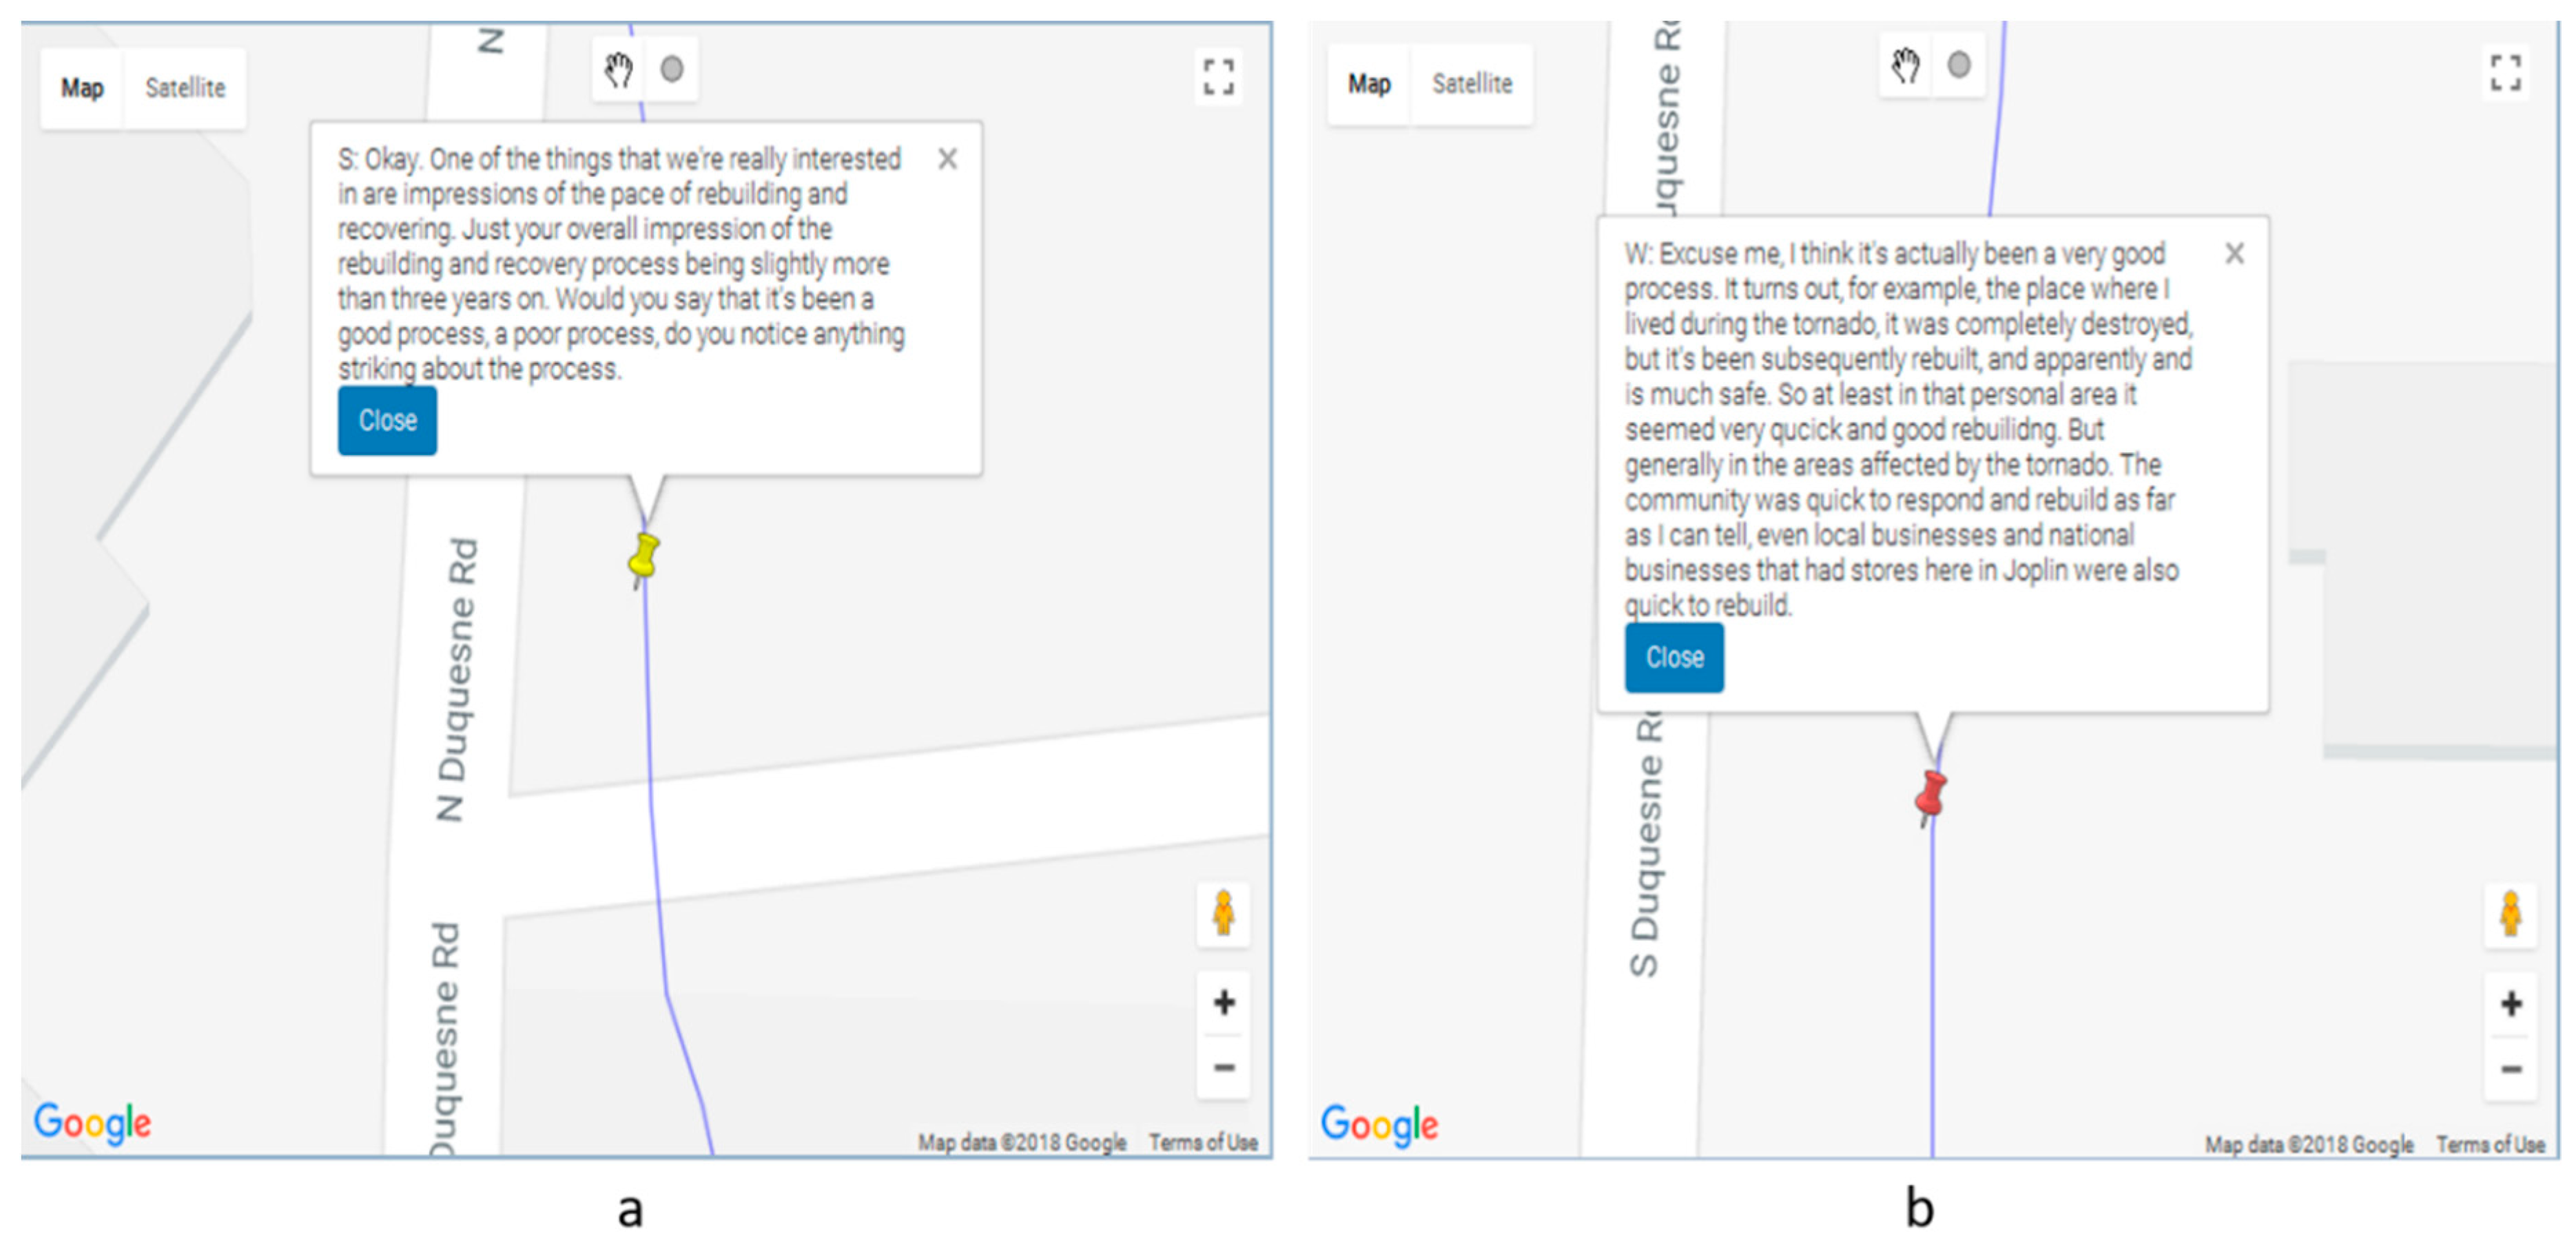The image size is (2576, 1245).
Task: Select hand pan tool in left map
Action: (619, 70)
